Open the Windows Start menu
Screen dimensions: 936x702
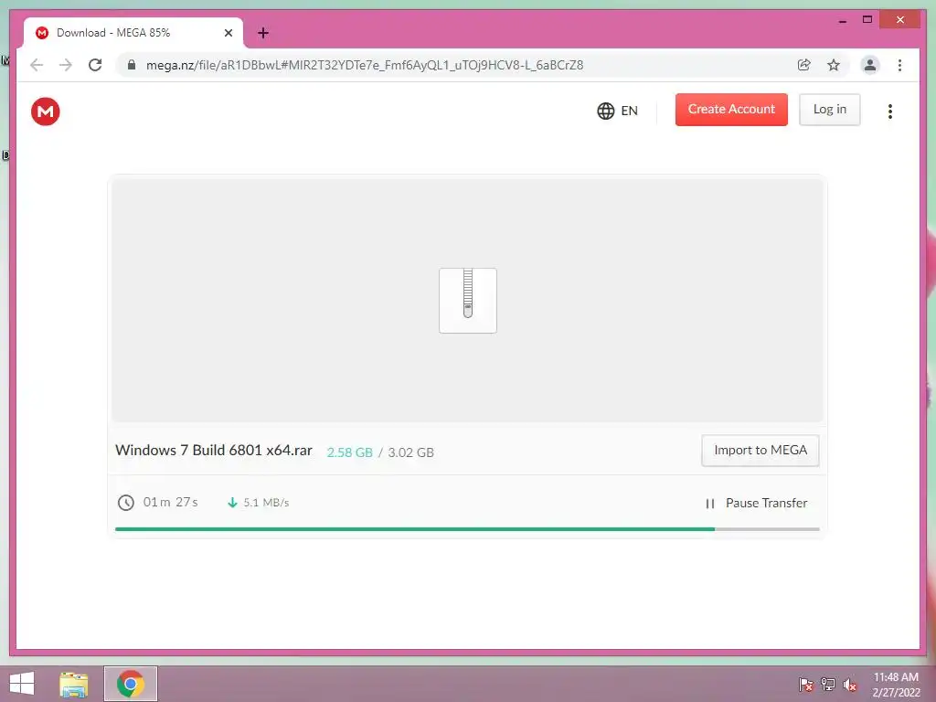(x=22, y=684)
